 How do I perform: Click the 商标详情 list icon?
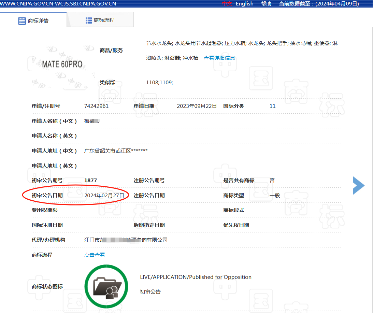point(22,21)
